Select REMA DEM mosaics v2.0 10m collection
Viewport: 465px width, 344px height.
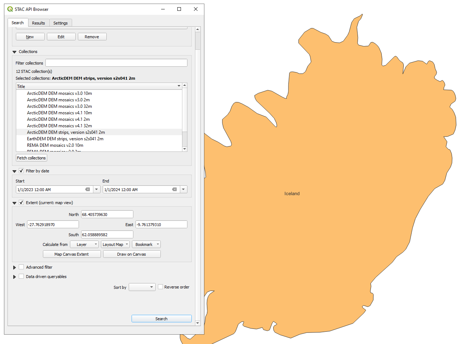click(55, 145)
